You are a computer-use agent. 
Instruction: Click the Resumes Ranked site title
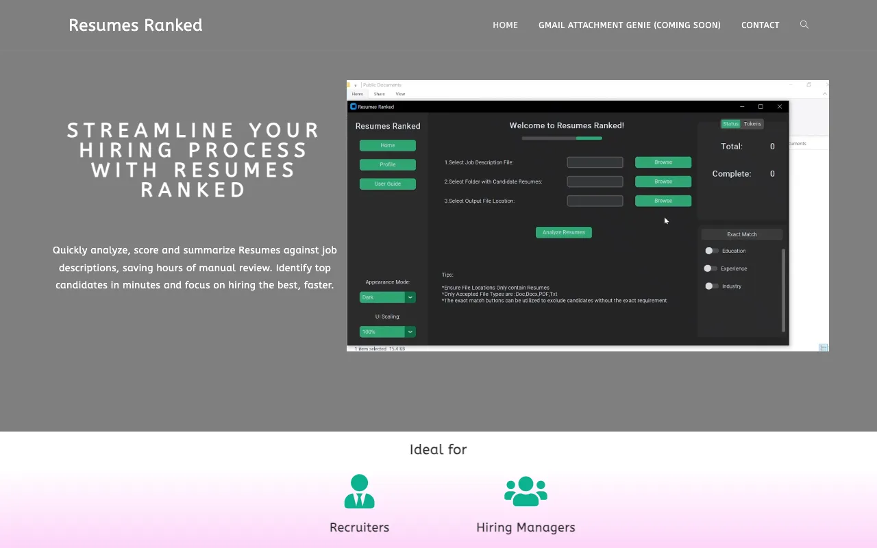pyautogui.click(x=136, y=25)
